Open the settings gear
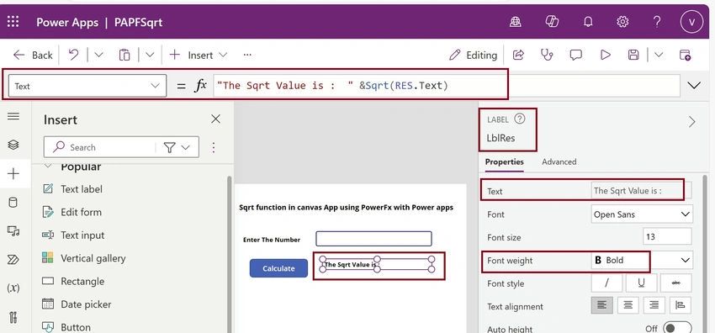Image resolution: width=715 pixels, height=333 pixels. [x=622, y=22]
